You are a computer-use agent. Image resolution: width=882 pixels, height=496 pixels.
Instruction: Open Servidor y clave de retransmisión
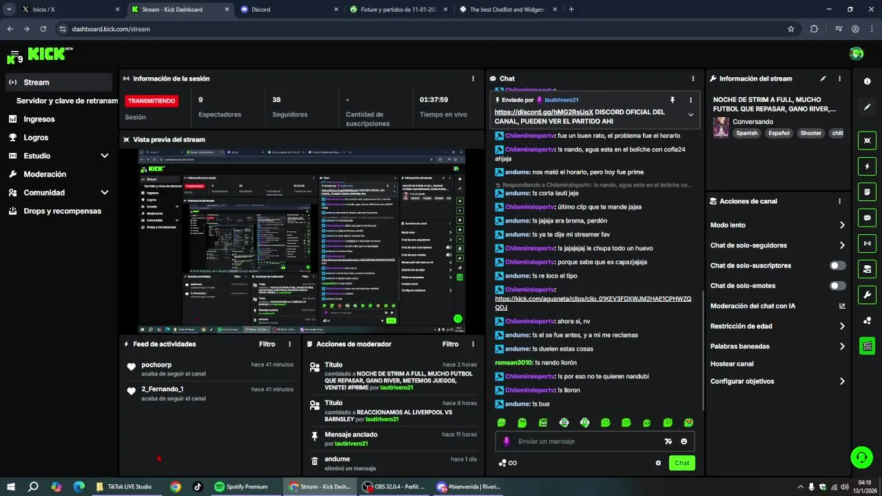coord(67,101)
